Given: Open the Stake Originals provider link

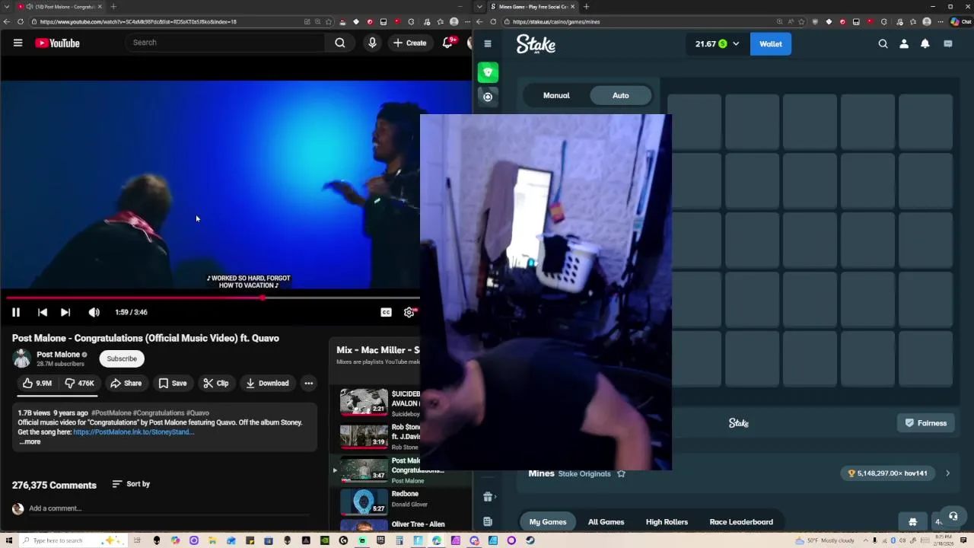Looking at the screenshot, I should [584, 473].
